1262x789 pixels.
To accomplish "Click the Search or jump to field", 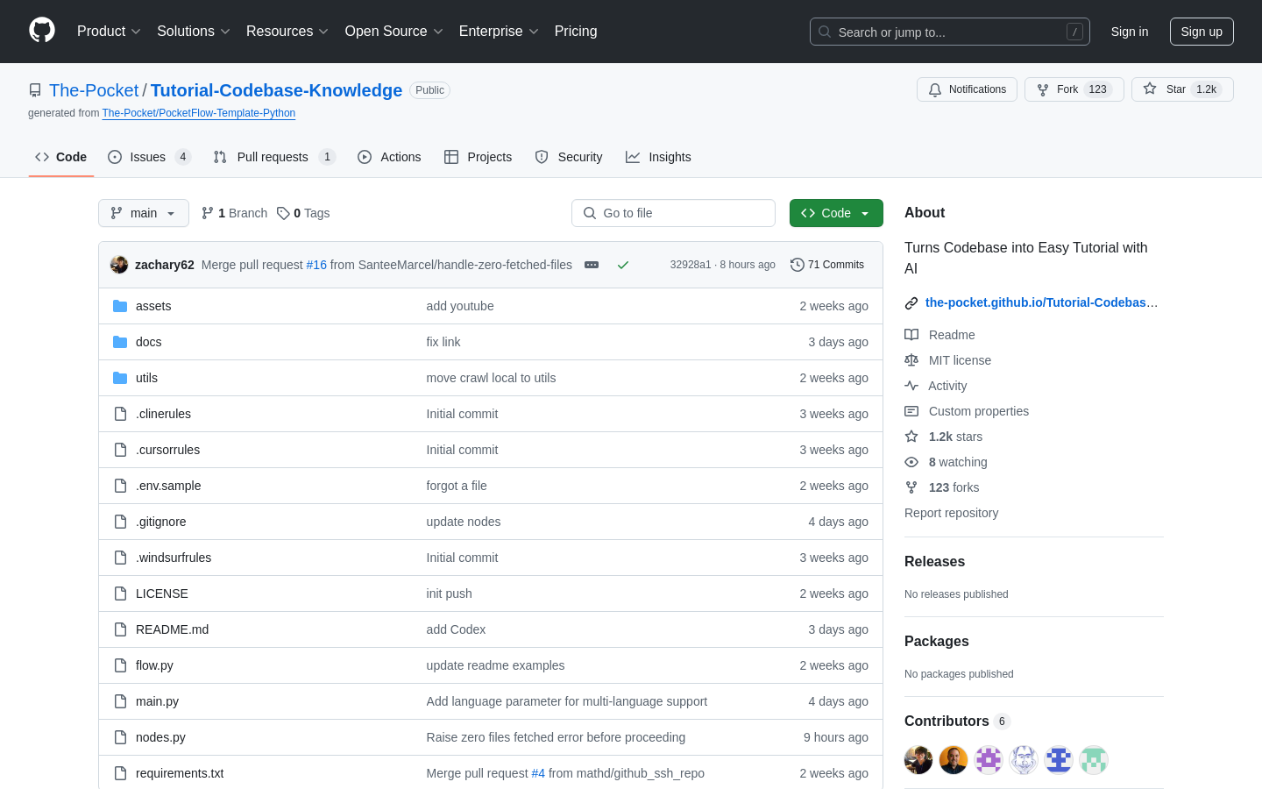I will tap(950, 32).
